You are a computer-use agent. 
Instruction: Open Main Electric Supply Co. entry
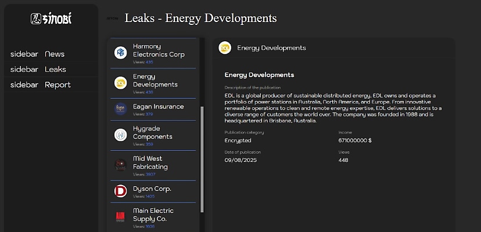pyautogui.click(x=153, y=217)
